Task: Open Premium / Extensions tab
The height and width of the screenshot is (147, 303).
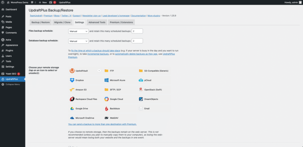Action: [x=121, y=22]
